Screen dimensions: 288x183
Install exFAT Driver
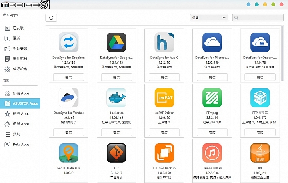(x=164, y=133)
